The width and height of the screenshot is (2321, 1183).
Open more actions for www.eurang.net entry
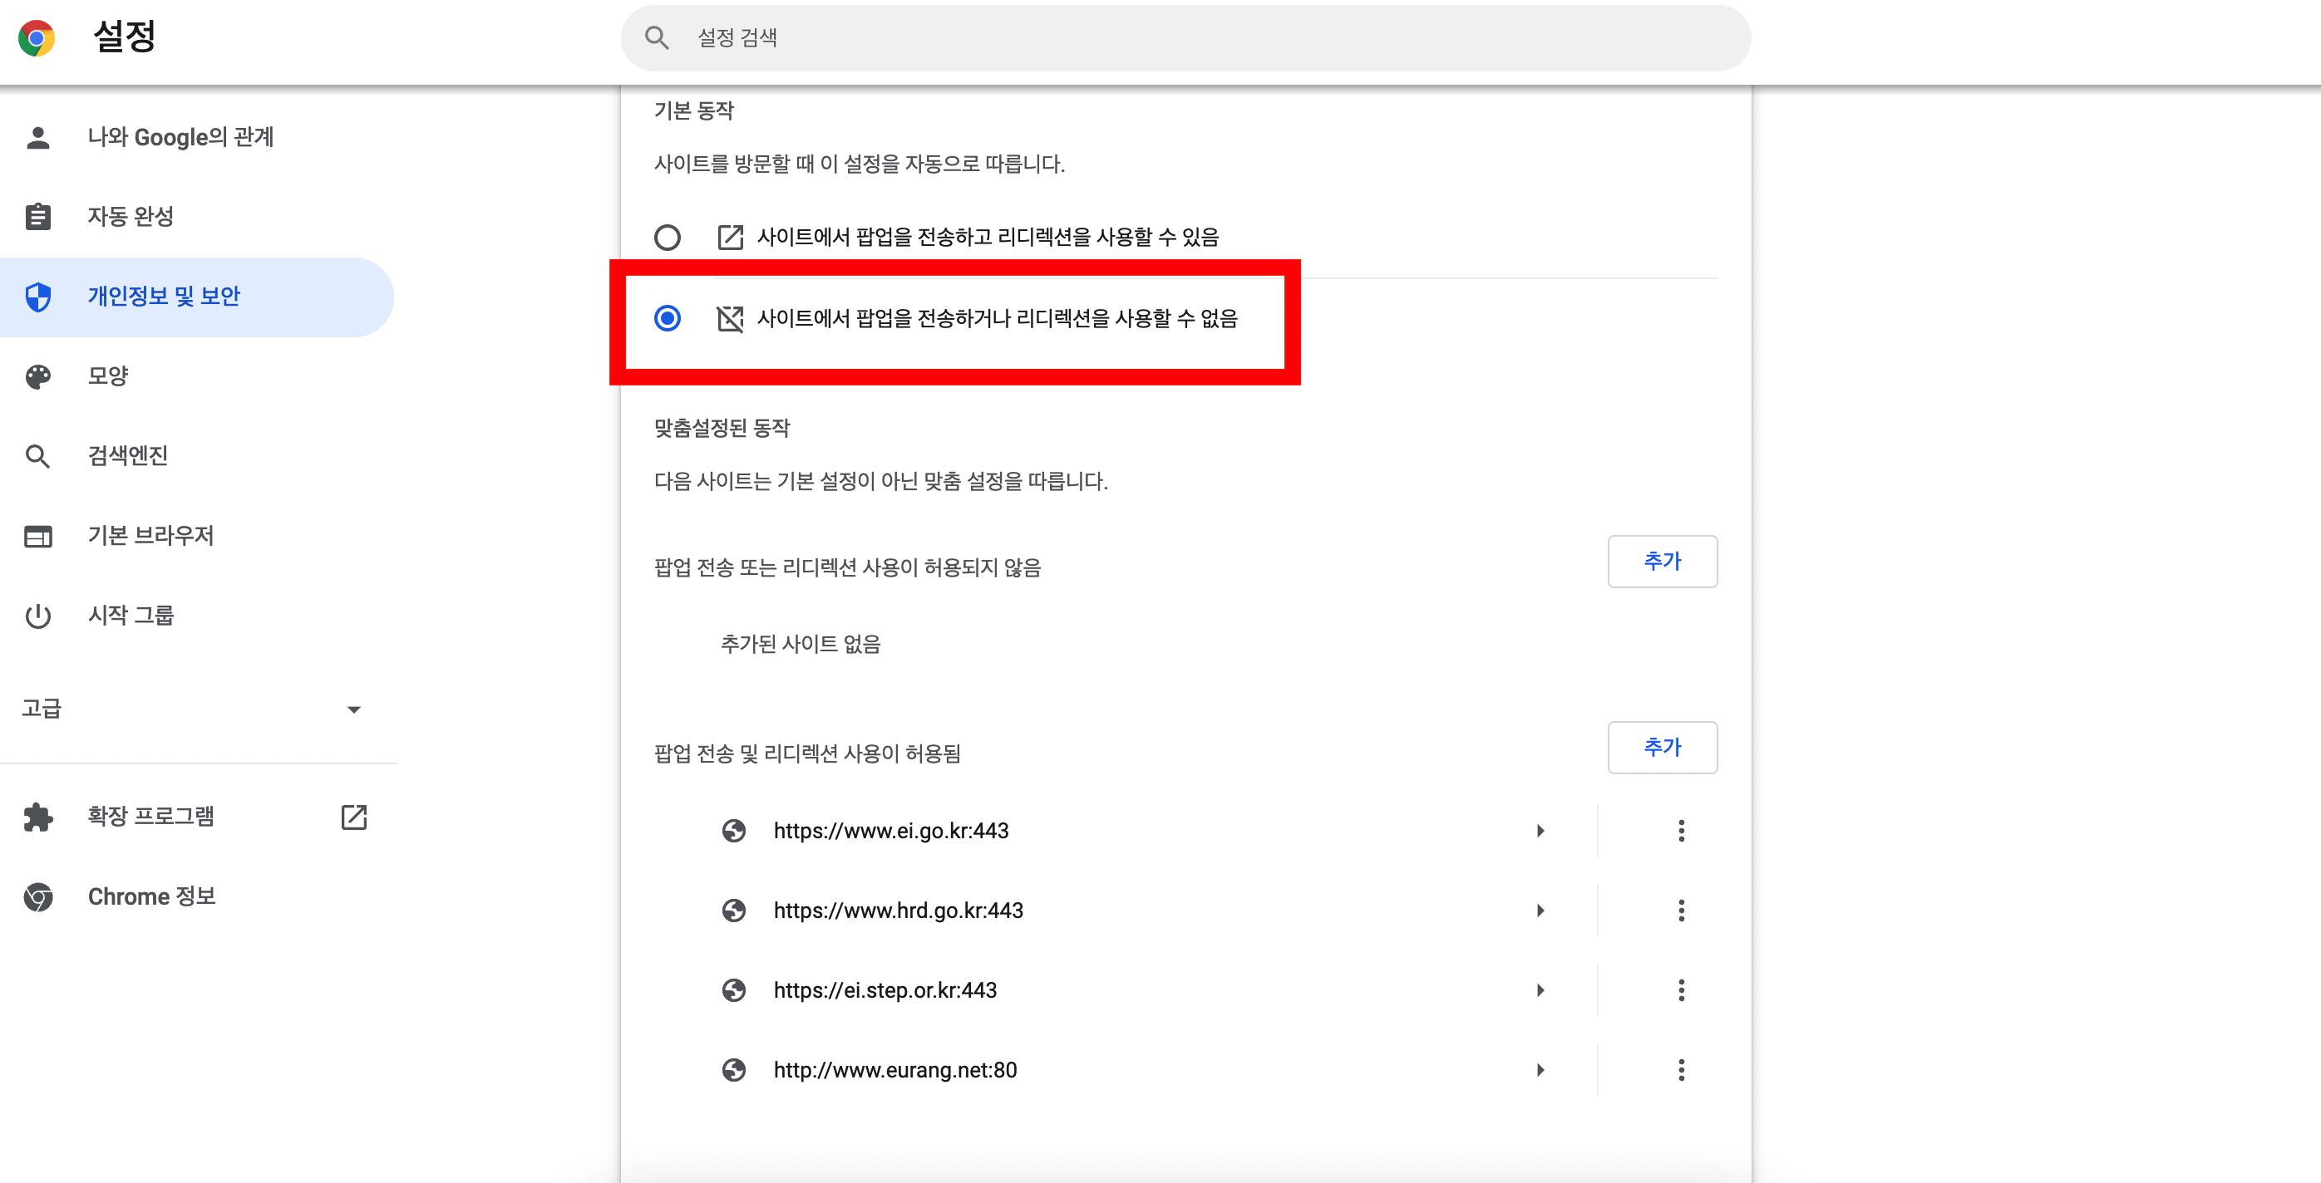point(1680,1069)
